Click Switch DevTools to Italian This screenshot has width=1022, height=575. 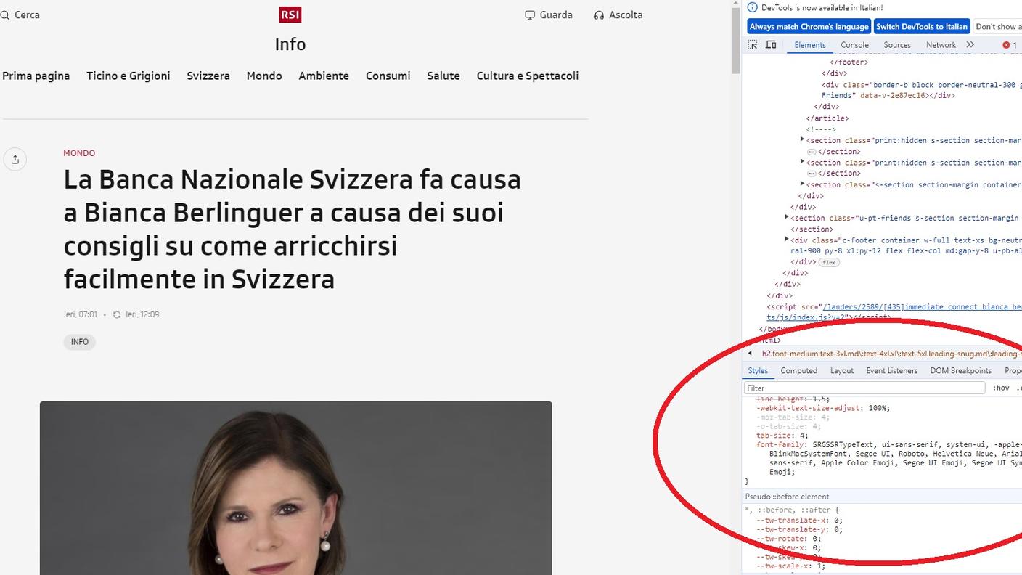click(922, 27)
